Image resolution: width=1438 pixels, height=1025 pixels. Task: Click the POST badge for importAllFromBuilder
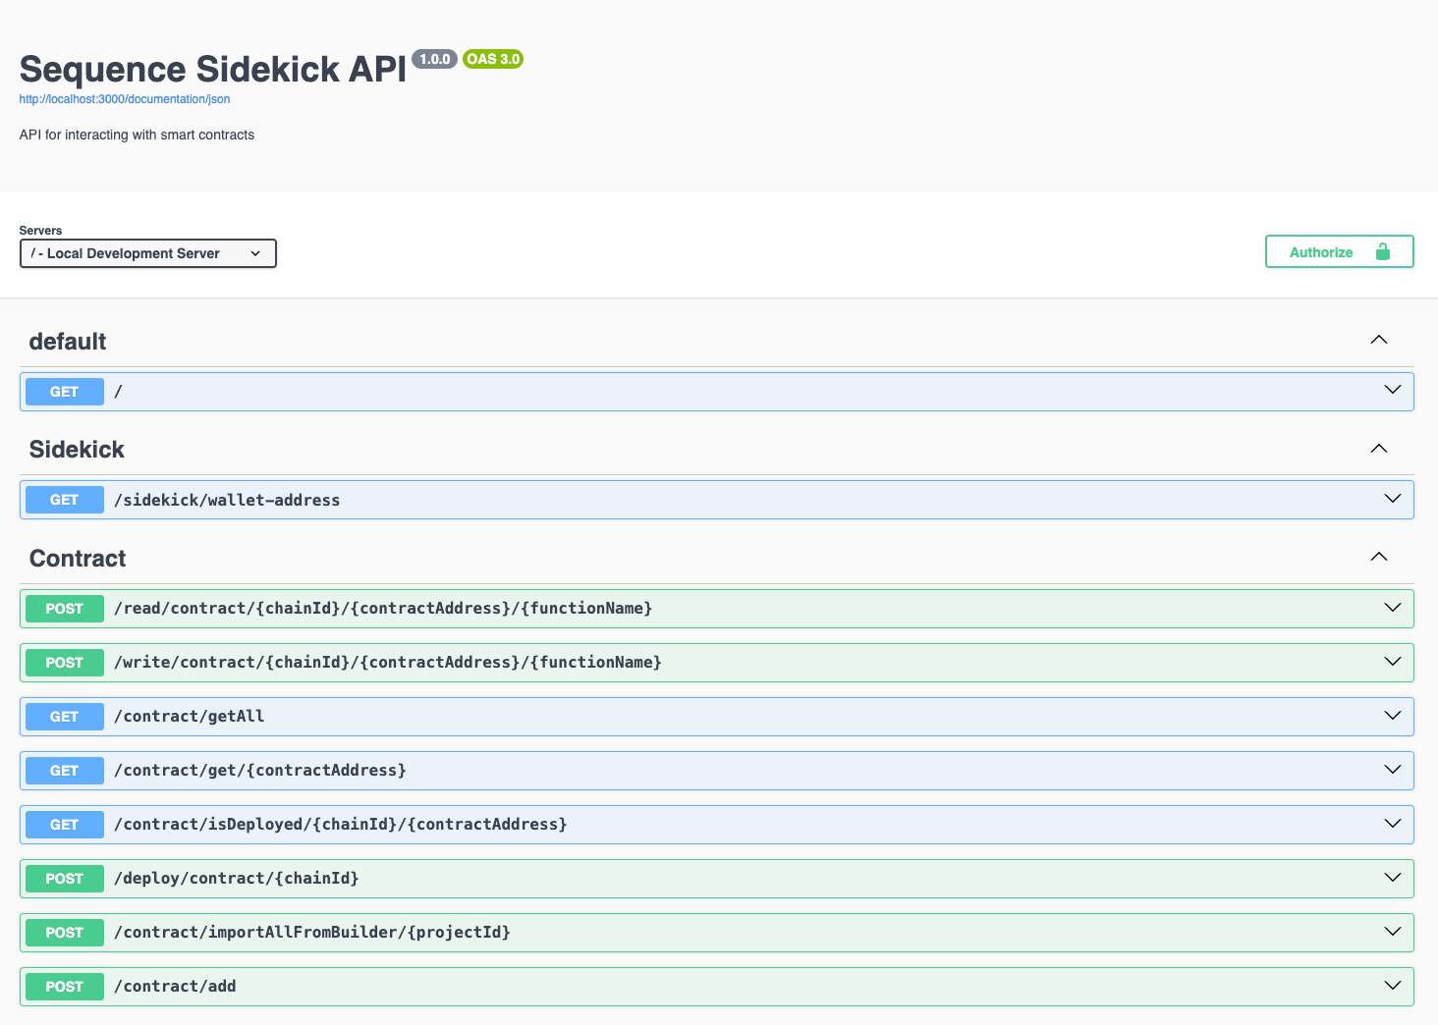click(x=65, y=933)
